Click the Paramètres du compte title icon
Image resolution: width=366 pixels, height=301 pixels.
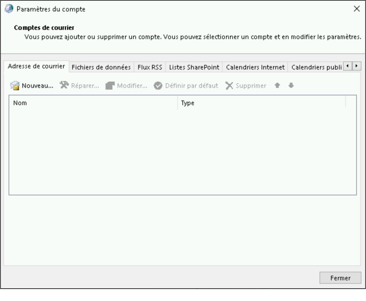pyautogui.click(x=9, y=9)
